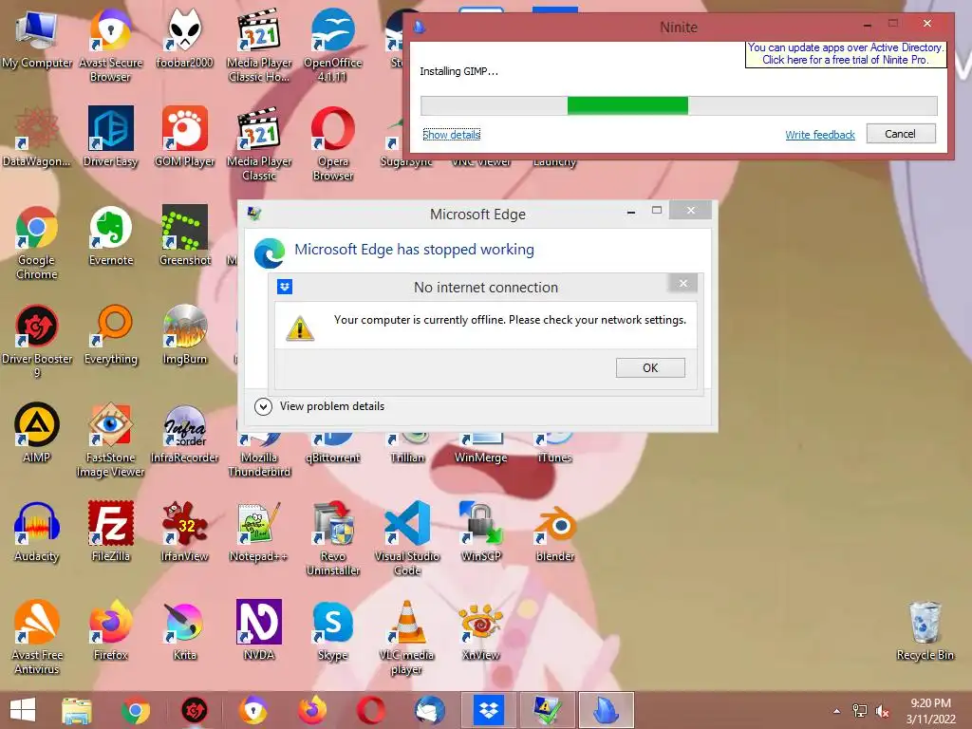Show hidden system tray icons arrow
Viewport: 972px width, 729px height.
[x=837, y=711]
